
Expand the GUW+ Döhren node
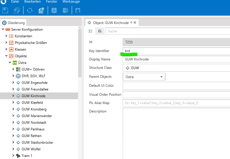(13, 69)
